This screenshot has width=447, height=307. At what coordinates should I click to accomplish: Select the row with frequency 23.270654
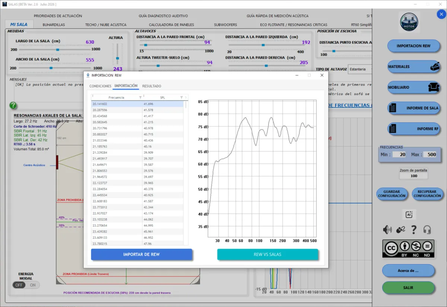[137, 225]
